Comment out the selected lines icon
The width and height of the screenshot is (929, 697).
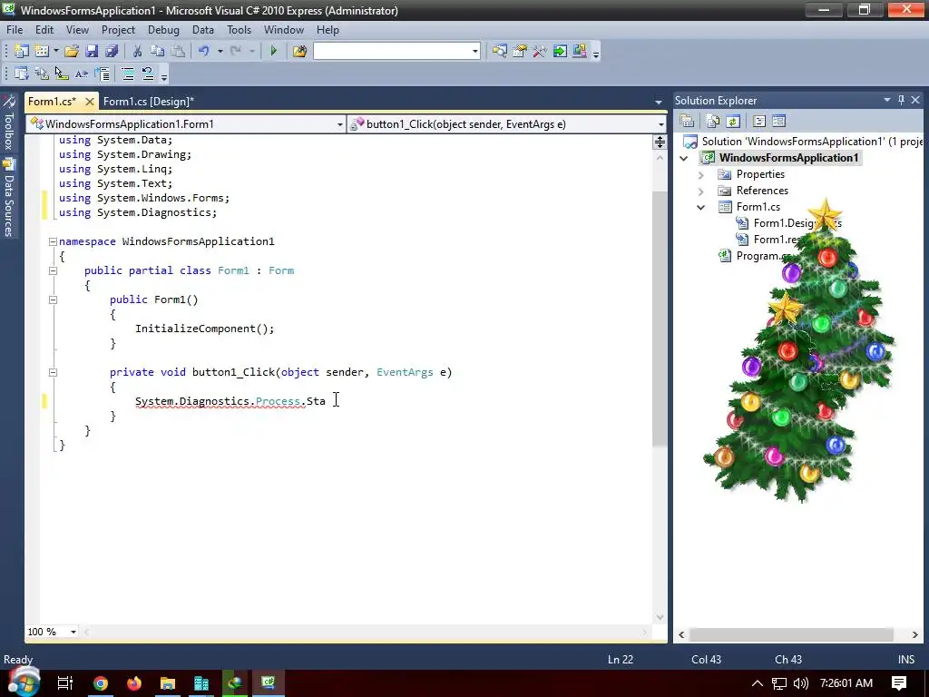(127, 74)
